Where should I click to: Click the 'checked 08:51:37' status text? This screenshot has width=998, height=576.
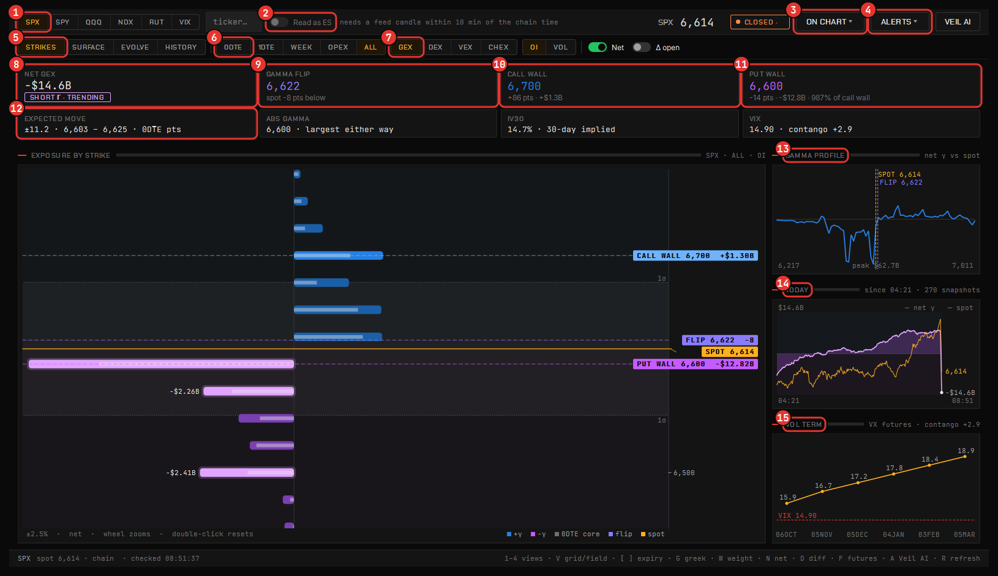pyautogui.click(x=165, y=558)
